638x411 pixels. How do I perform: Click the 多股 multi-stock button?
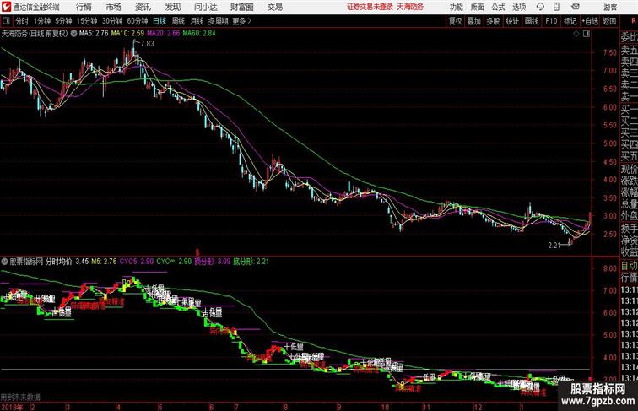coord(493,21)
